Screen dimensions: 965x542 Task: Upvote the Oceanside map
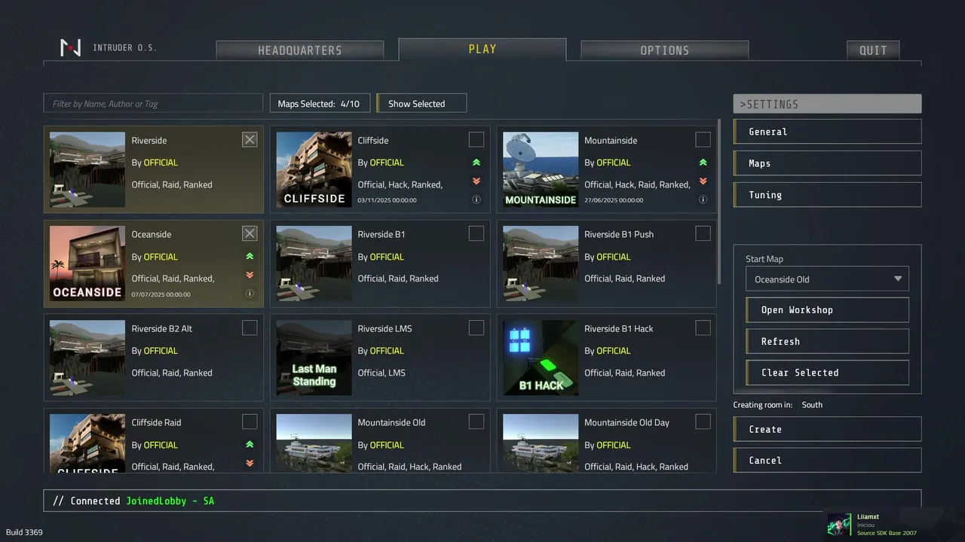click(x=250, y=257)
